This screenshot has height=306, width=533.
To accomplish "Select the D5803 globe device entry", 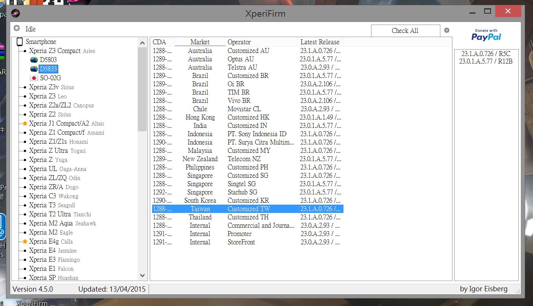I will click(44, 60).
